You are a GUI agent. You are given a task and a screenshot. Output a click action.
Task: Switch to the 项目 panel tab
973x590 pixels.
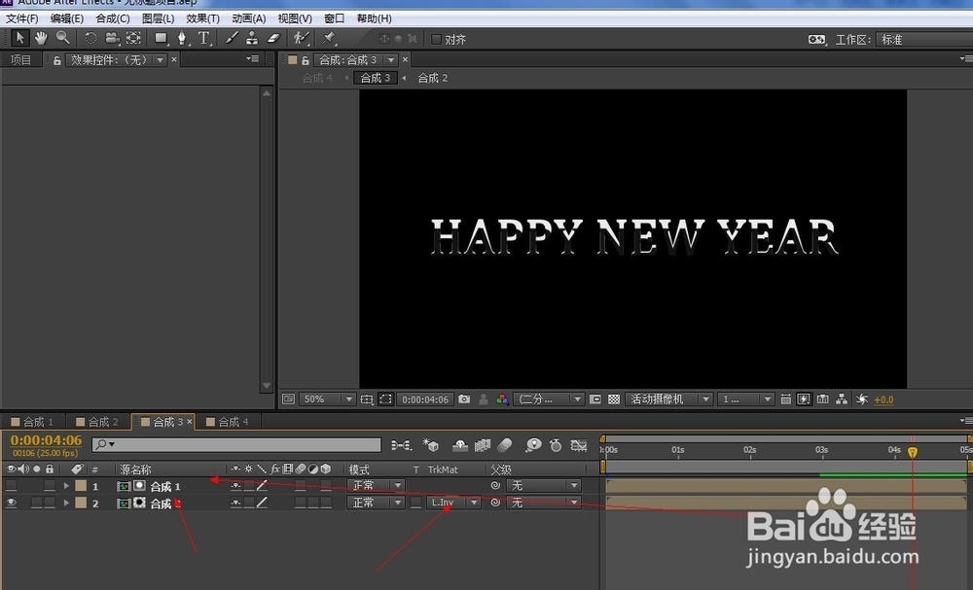pos(20,60)
